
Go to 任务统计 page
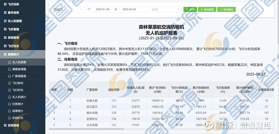(x=23, y=104)
